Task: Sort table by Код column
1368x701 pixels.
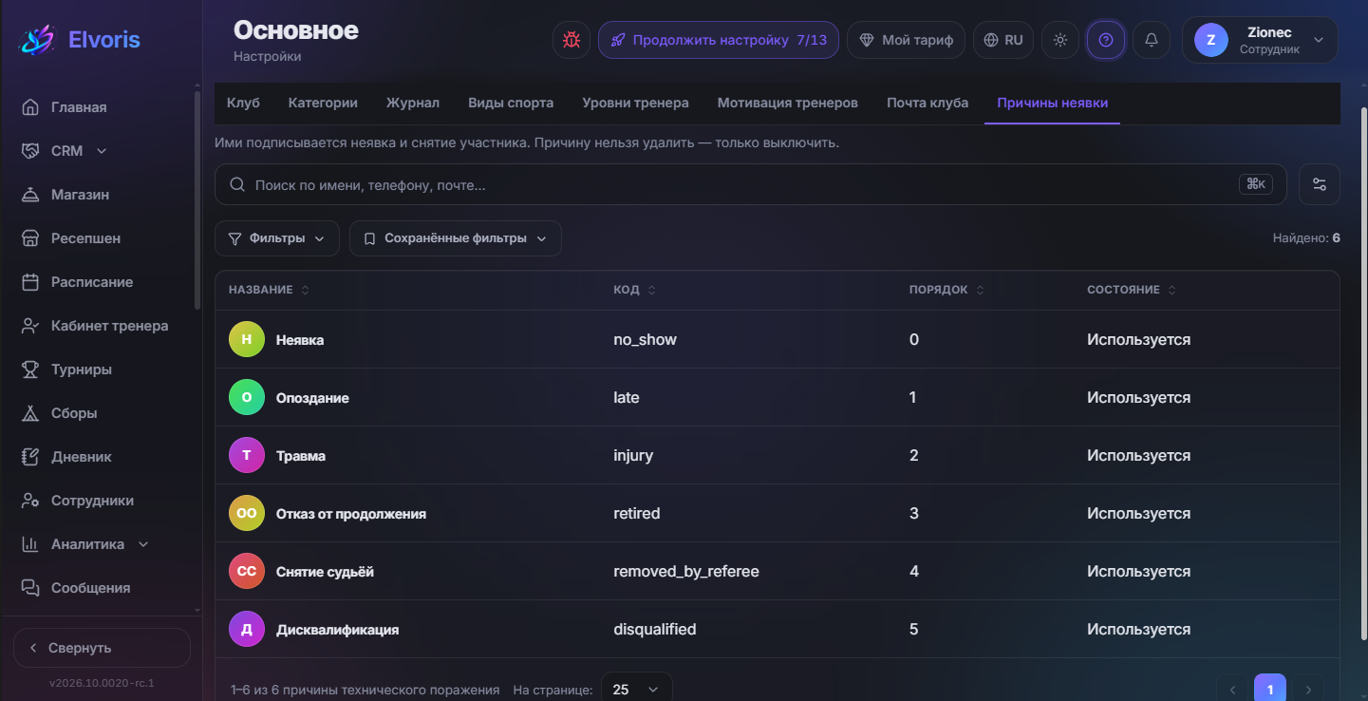Action: (634, 290)
